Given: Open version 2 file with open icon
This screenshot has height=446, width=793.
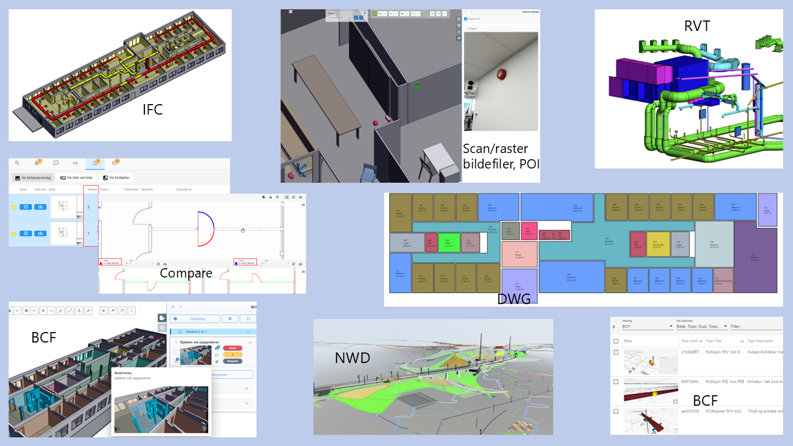Looking at the screenshot, I should click(25, 207).
